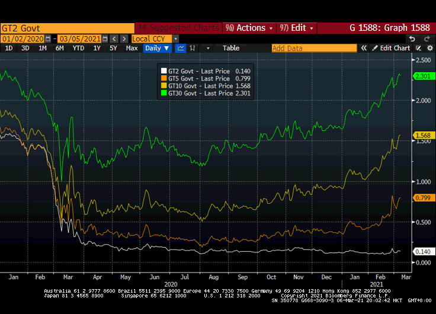Viewport: 436px width, 314px height.
Task: Select the 1Y time range
Action: (97, 48)
